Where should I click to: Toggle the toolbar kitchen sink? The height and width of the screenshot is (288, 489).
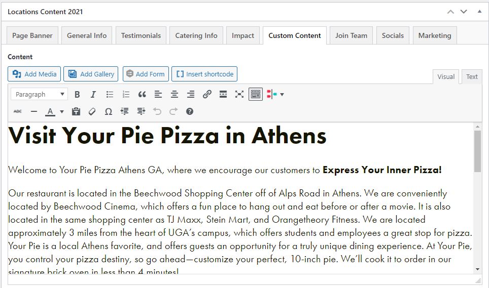coord(256,94)
